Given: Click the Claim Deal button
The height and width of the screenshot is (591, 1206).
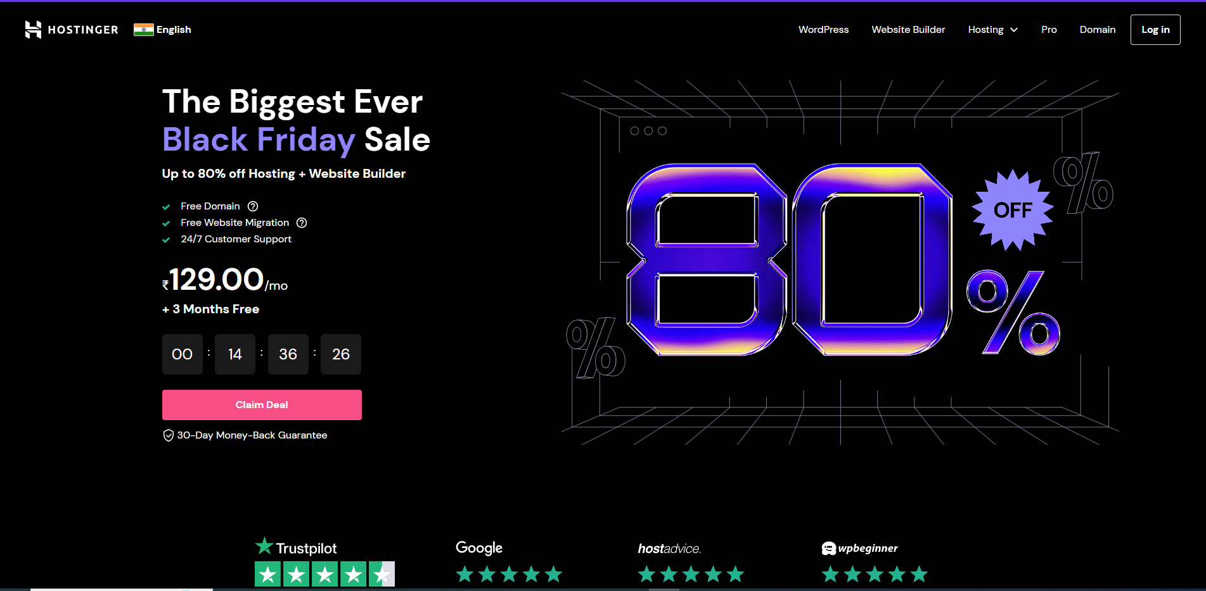Looking at the screenshot, I should pyautogui.click(x=262, y=405).
